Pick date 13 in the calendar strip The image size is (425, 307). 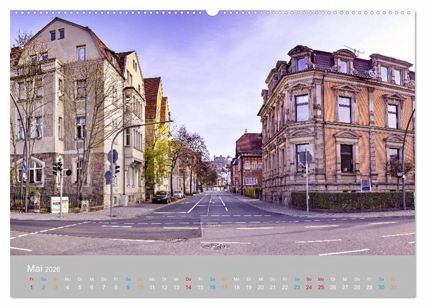[x=176, y=287]
